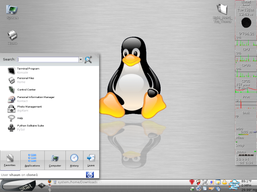Screen dimensions: 257x192
Task: Click the gray scissors tray icon
Action: pyautogui.click(x=205, y=182)
